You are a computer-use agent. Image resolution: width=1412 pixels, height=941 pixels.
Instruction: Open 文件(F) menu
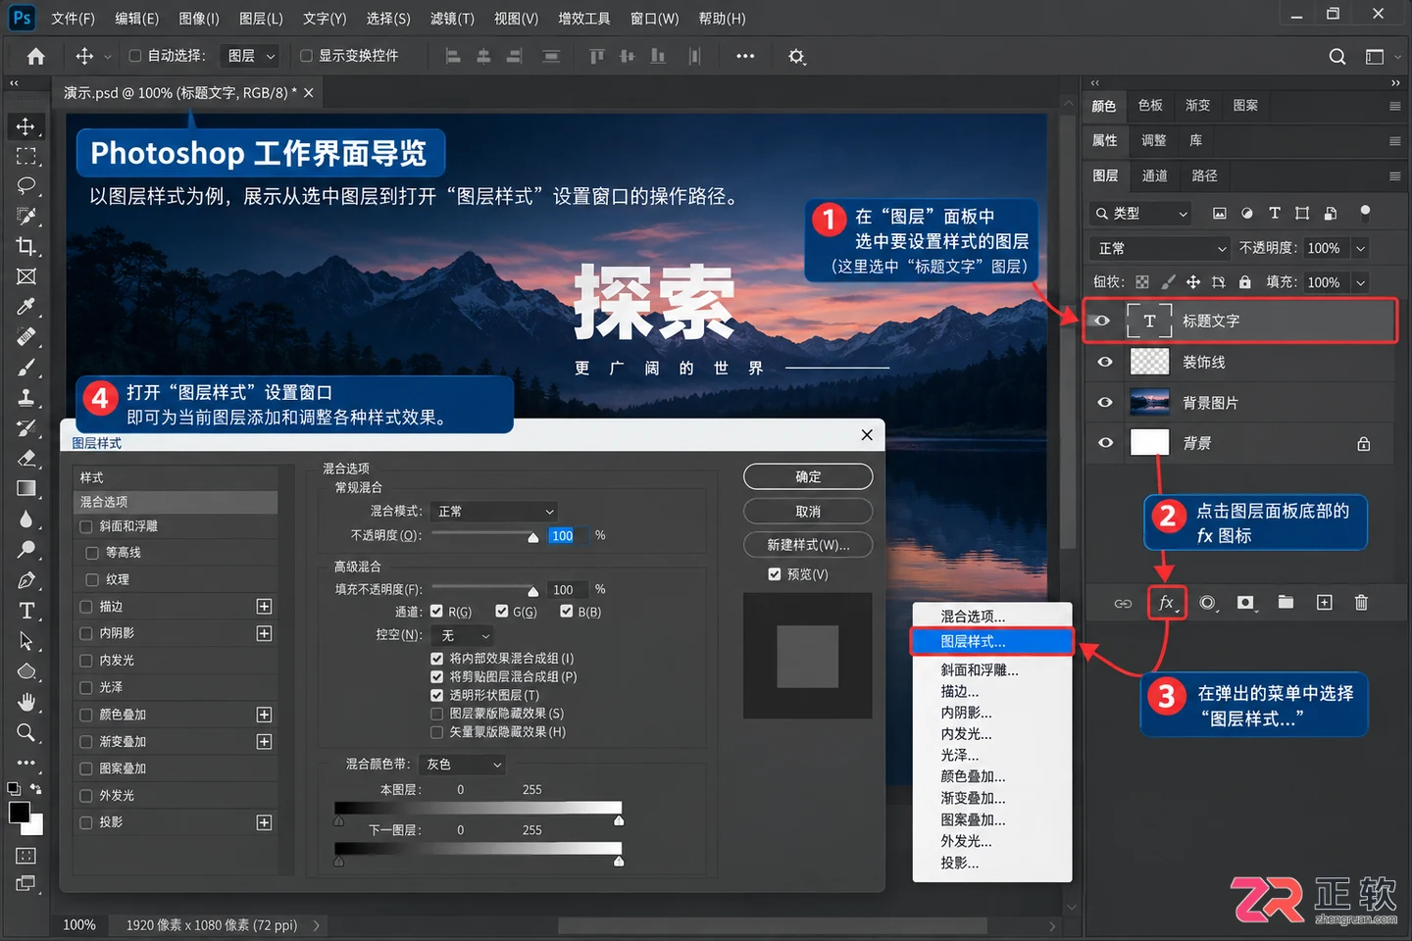coord(73,19)
